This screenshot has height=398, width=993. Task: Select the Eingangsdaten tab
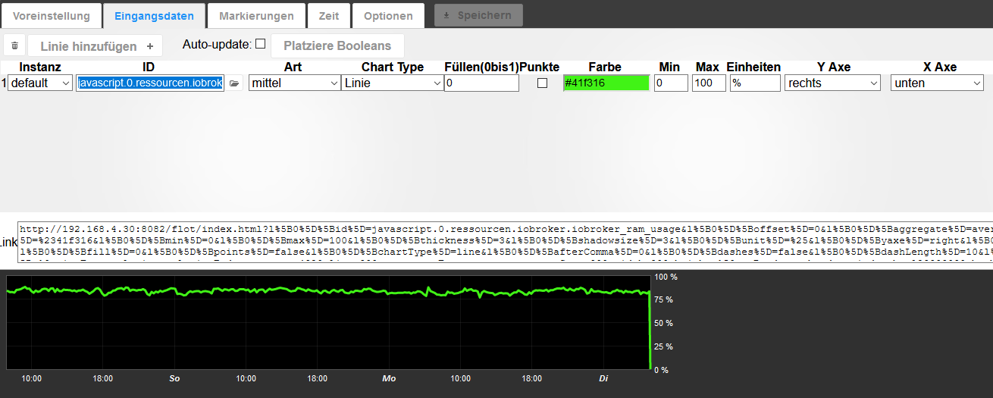(154, 15)
